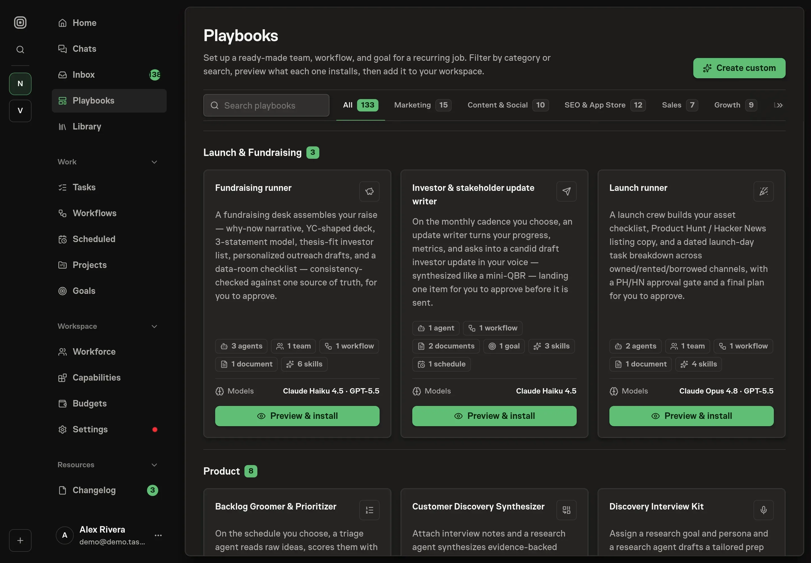Click the Launch runner party popper icon

[763, 191]
